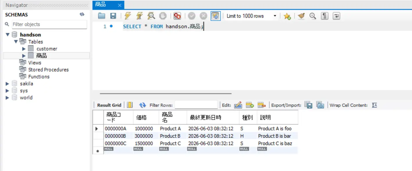Sort by 商品コード column header
Screen dimensions: 412x171
(118, 117)
